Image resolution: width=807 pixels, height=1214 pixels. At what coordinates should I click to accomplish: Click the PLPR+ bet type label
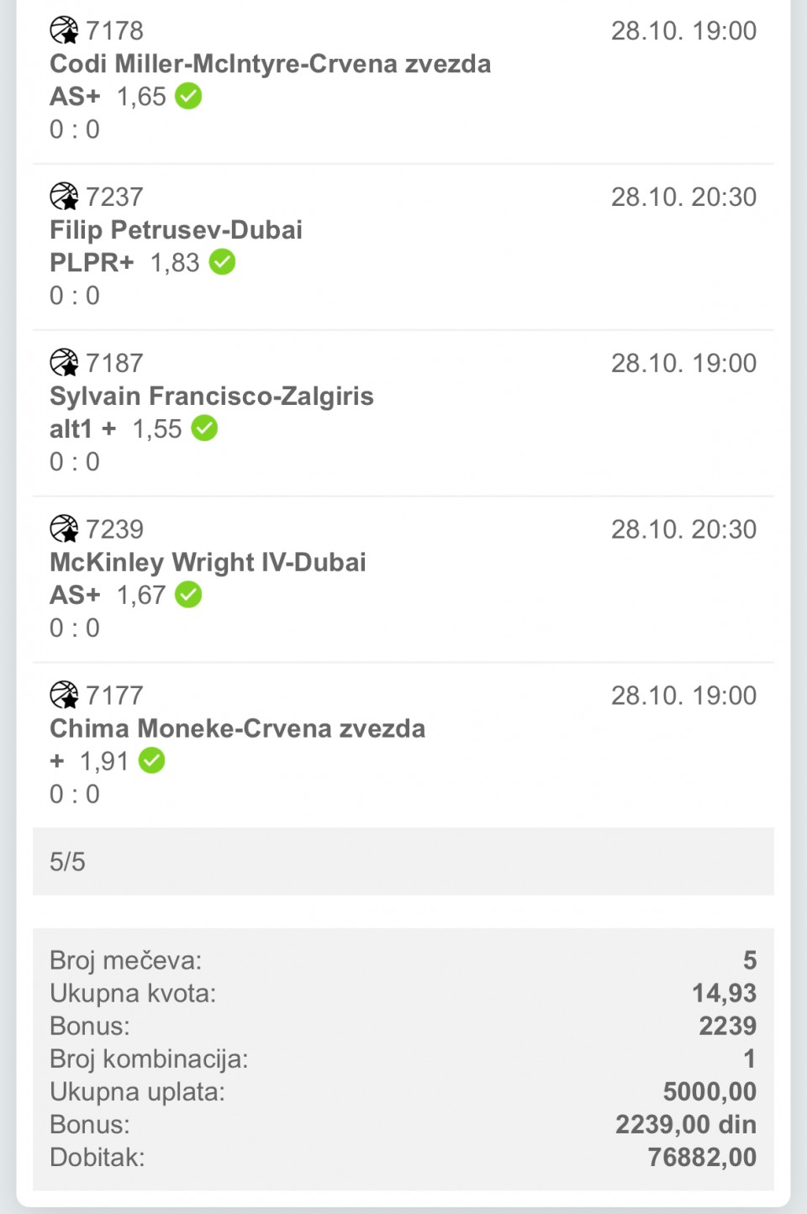coord(92,263)
